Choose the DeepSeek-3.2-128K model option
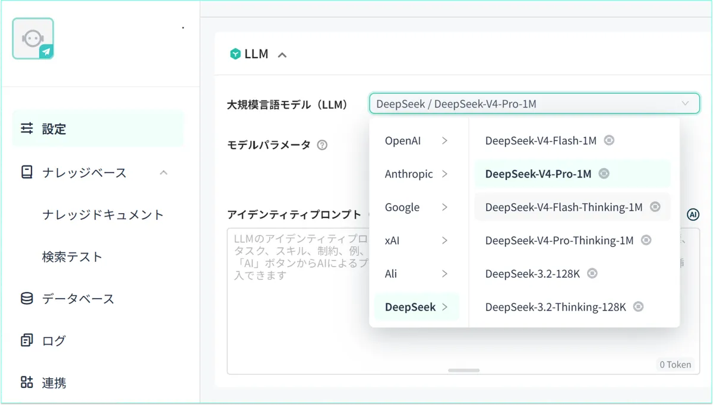The image size is (713, 405). 532,274
